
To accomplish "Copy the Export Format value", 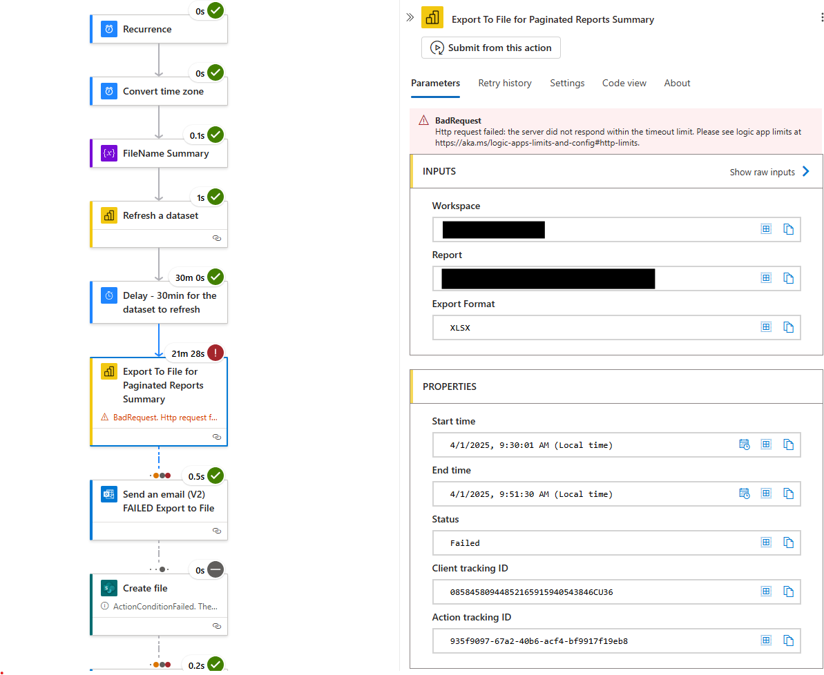I will pos(788,327).
